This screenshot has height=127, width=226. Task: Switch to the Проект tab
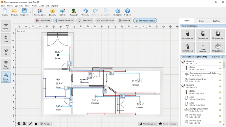click(x=187, y=21)
